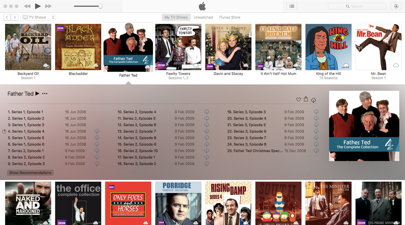This screenshot has height=225, width=405.
Task: Open the Porridge Complete Collection artwork
Action: 178,203
